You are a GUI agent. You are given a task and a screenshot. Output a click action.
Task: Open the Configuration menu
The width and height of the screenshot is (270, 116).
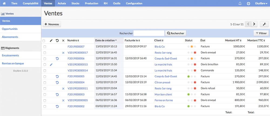click(x=134, y=3)
